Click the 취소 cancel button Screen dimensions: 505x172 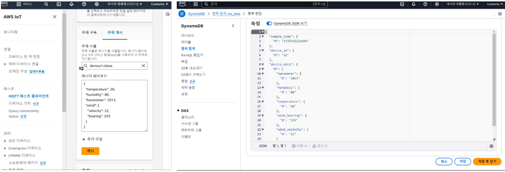point(444,162)
